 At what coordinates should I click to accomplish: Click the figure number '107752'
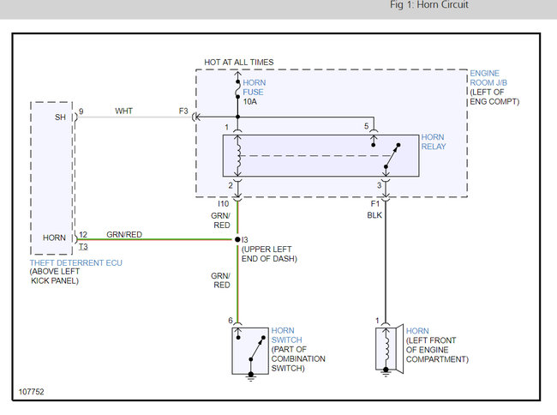pyautogui.click(x=31, y=392)
